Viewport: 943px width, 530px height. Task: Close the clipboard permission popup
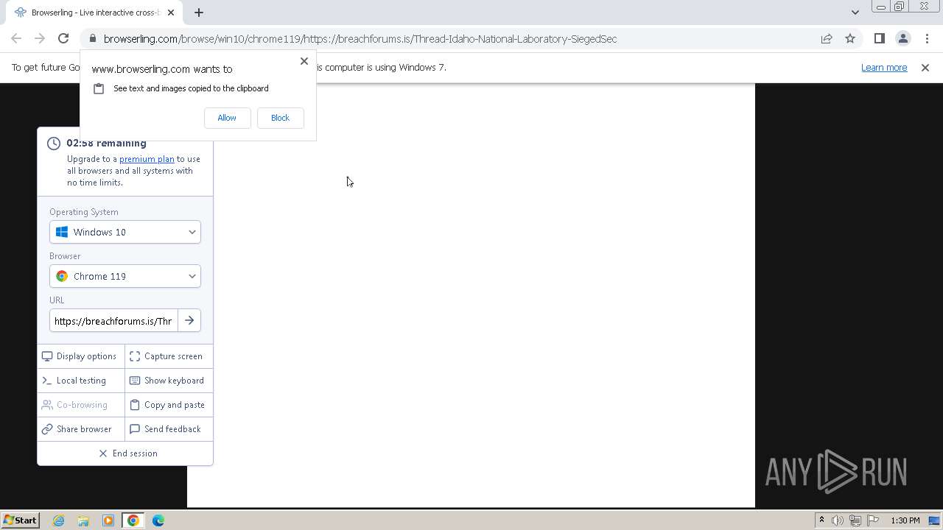click(x=304, y=61)
